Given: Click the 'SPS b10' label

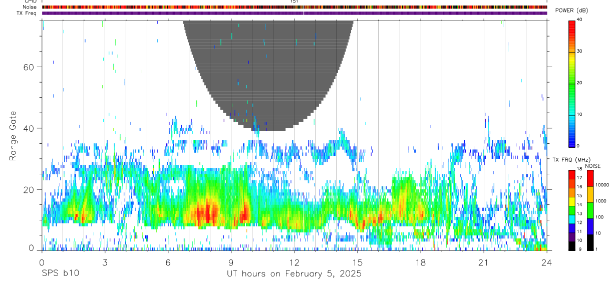Looking at the screenshot, I should coord(60,273).
